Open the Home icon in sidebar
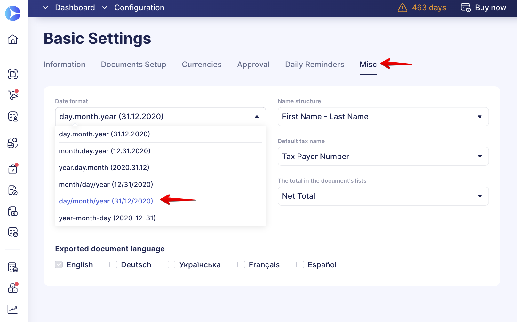The image size is (517, 322). pos(13,39)
